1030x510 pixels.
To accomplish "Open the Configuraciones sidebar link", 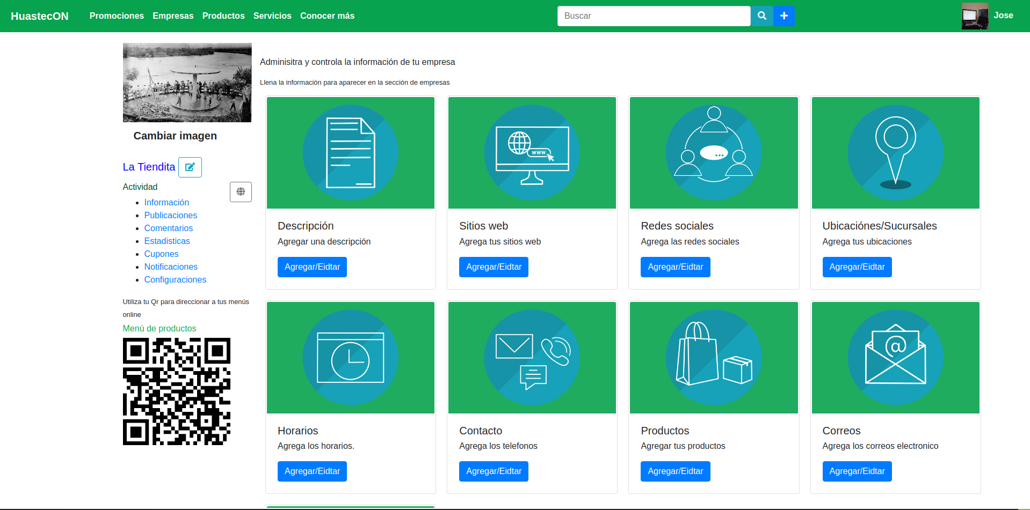I will coord(175,280).
